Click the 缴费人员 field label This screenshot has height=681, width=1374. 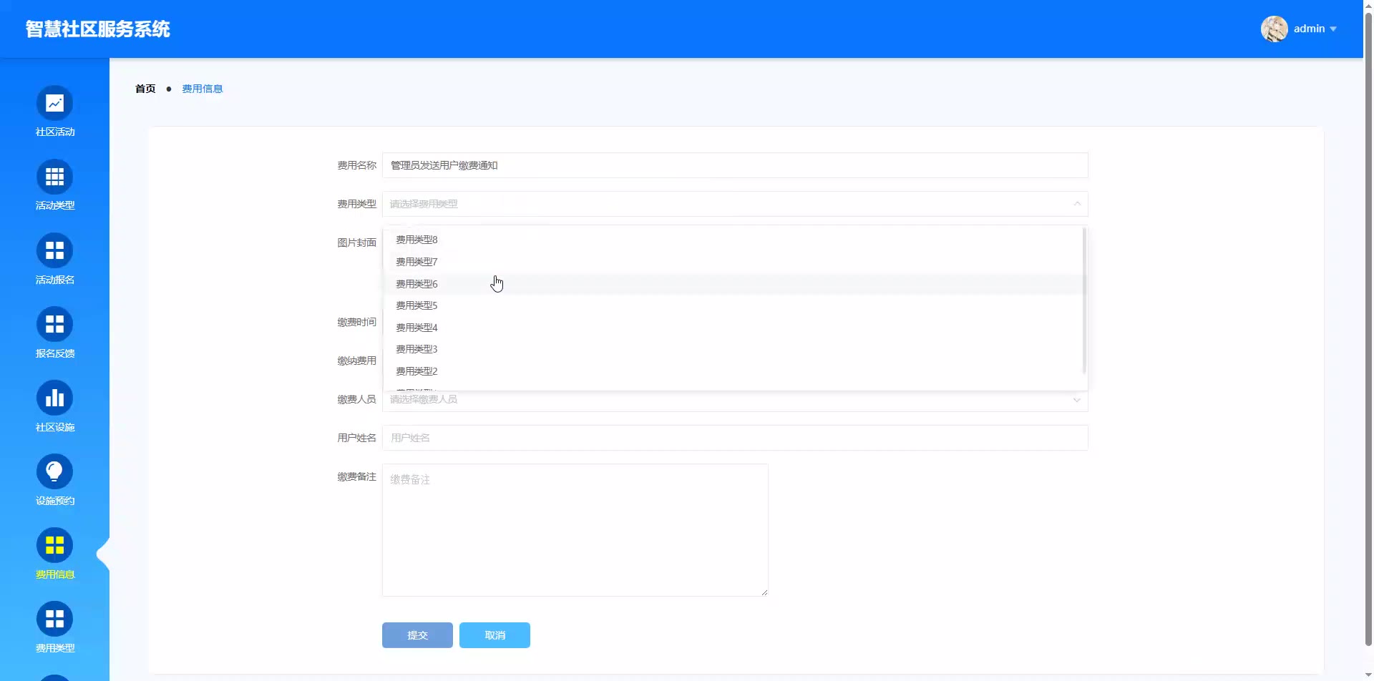(x=356, y=399)
